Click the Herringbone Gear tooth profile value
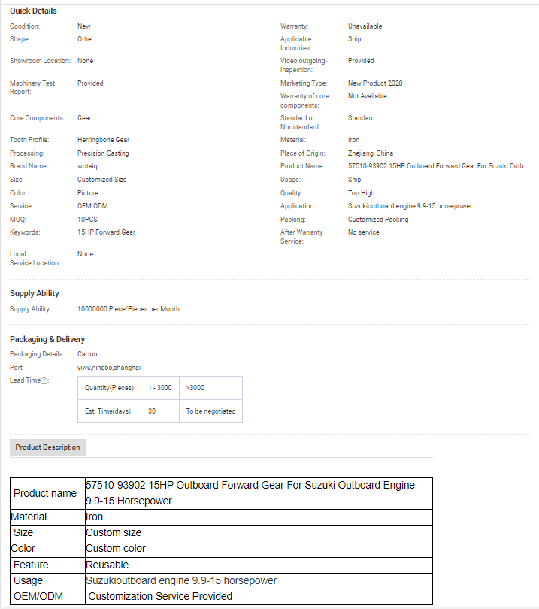Viewport: 539px width, 609px height. point(103,140)
